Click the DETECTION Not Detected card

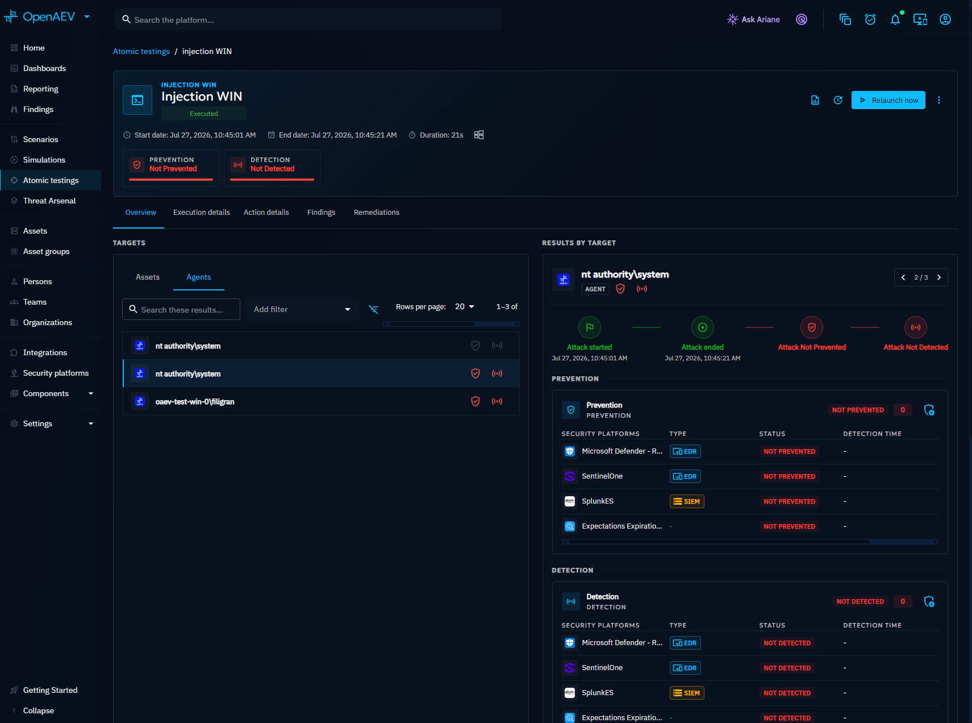click(272, 168)
